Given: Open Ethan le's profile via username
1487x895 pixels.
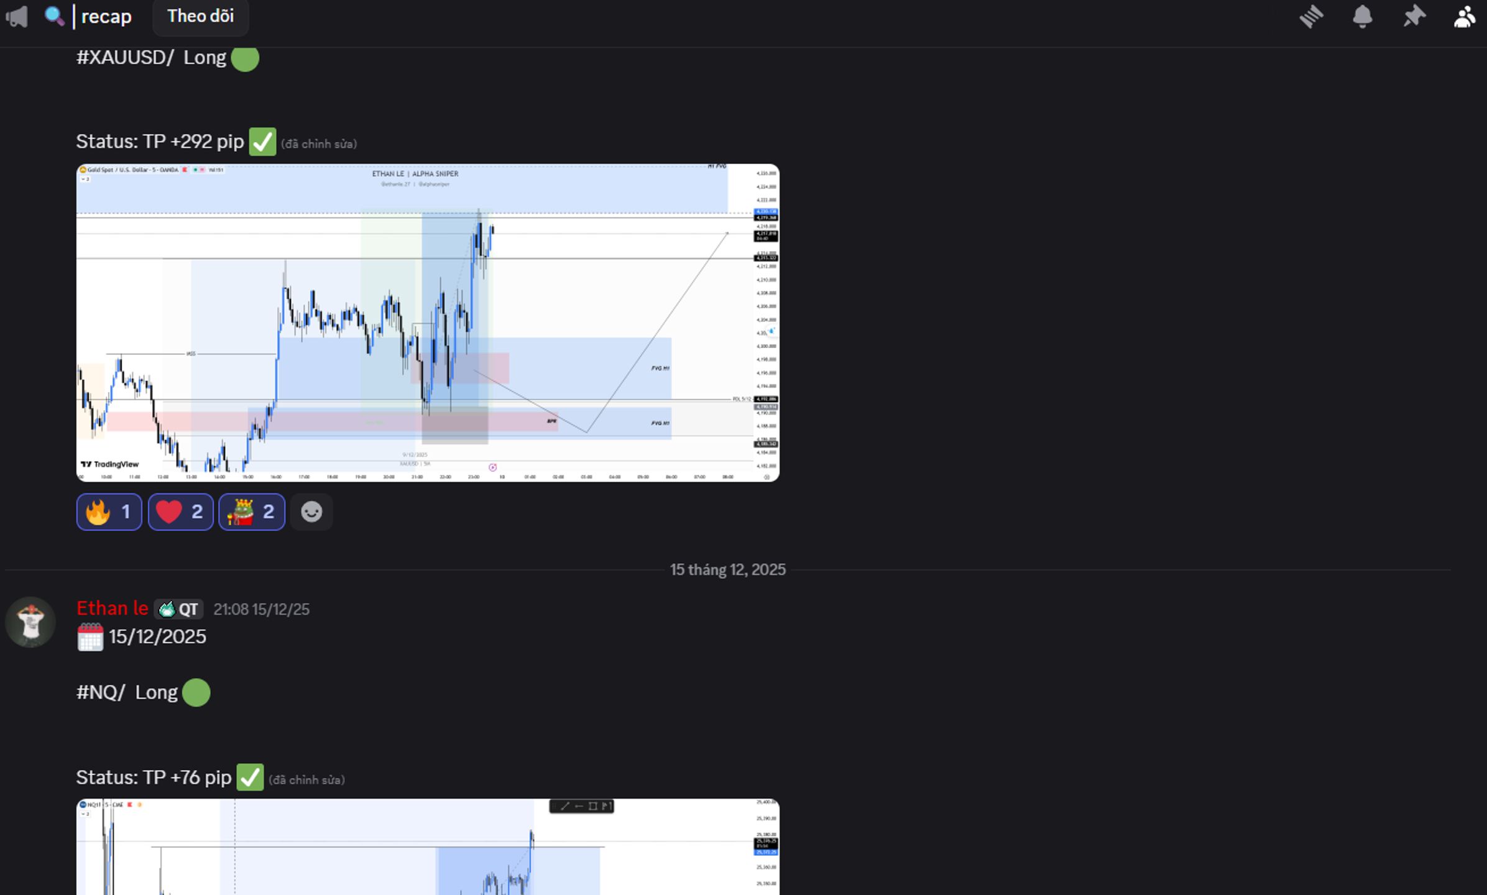Looking at the screenshot, I should tap(113, 608).
